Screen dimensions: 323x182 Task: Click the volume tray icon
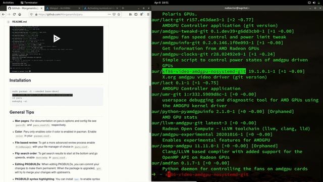[x=314, y=3]
